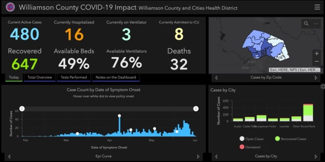Click the Leander bar in chart
The height and width of the screenshot is (162, 325).
(285, 119)
